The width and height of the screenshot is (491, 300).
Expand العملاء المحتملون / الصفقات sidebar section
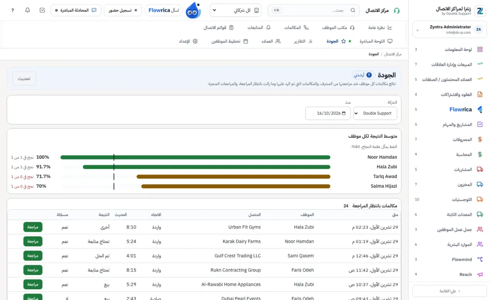coord(450,80)
